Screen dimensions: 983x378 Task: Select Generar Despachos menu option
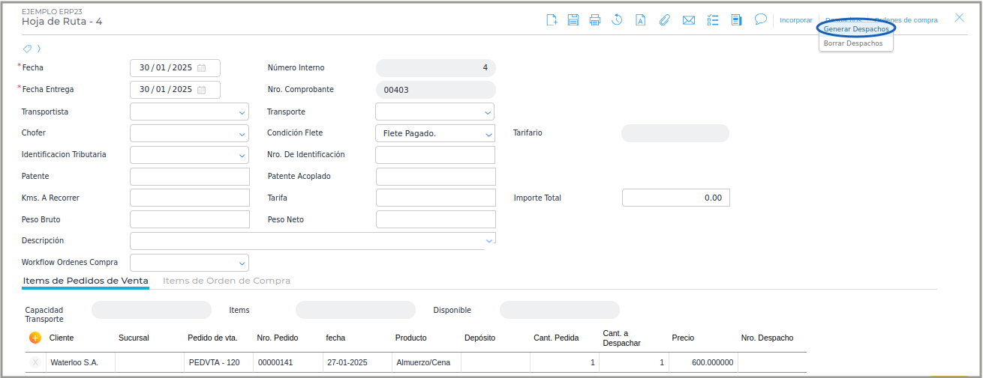click(855, 28)
